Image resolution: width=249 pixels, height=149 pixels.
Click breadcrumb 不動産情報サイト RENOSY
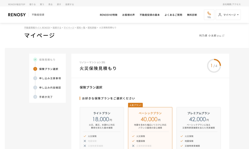pos(37,28)
